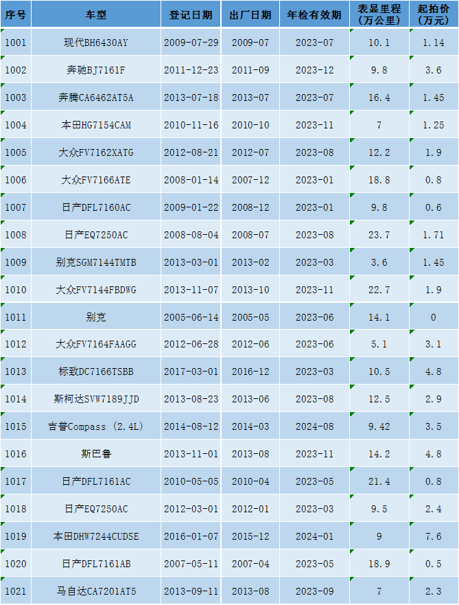Click the 大众FV7144FBDWG model cell
Screen dimensions: 459x605
96,288
